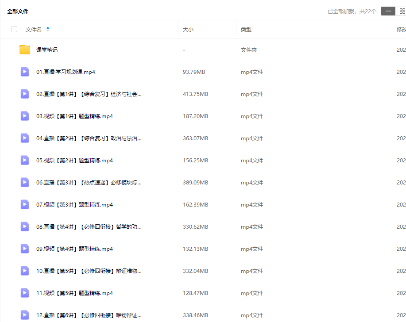Tick the select-all files checkbox

point(14,29)
